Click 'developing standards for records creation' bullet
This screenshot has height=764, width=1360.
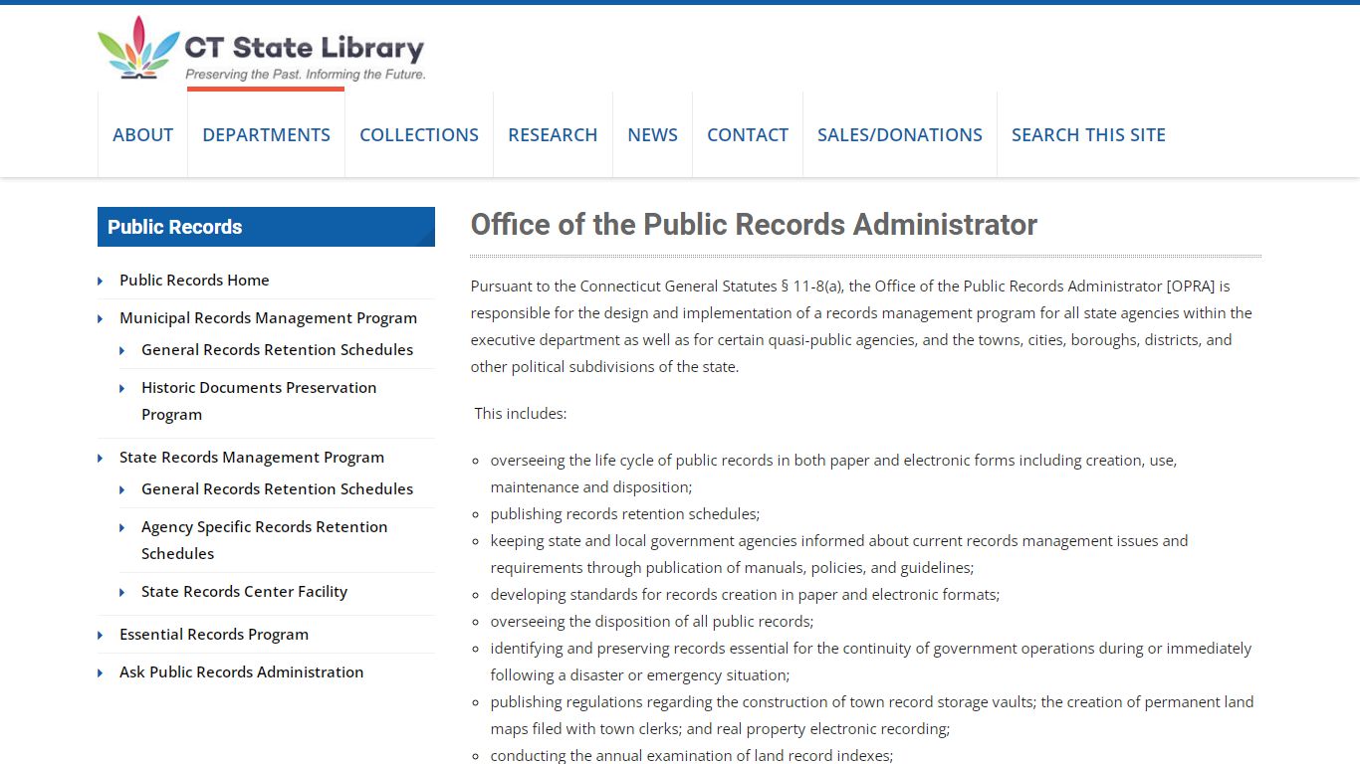point(745,595)
